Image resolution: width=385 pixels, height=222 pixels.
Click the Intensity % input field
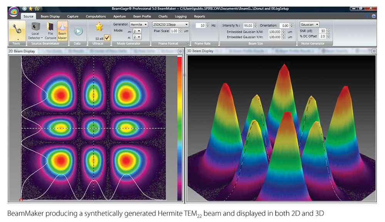coord(247,25)
